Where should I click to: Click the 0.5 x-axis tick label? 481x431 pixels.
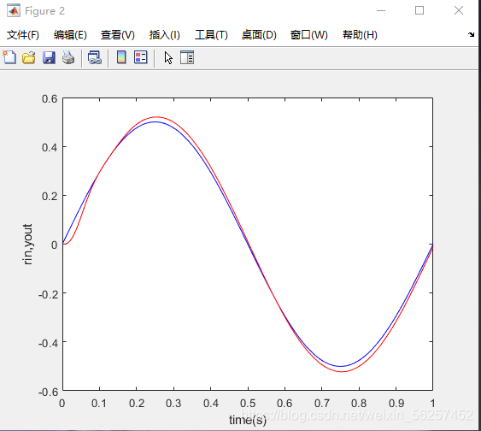(x=248, y=403)
